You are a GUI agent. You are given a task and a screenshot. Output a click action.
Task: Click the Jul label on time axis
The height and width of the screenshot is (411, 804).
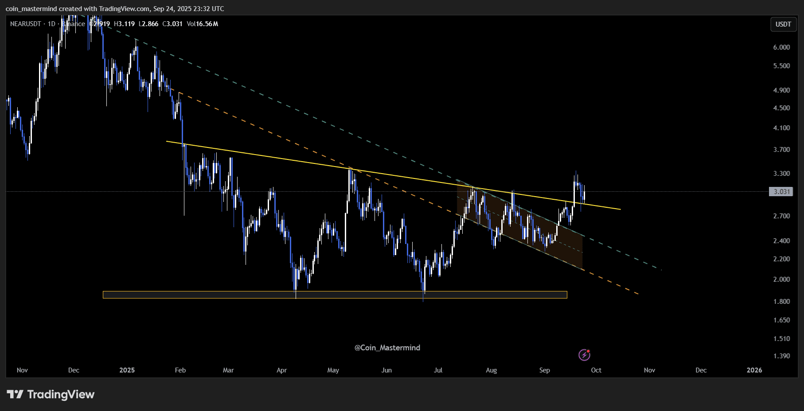click(x=438, y=370)
